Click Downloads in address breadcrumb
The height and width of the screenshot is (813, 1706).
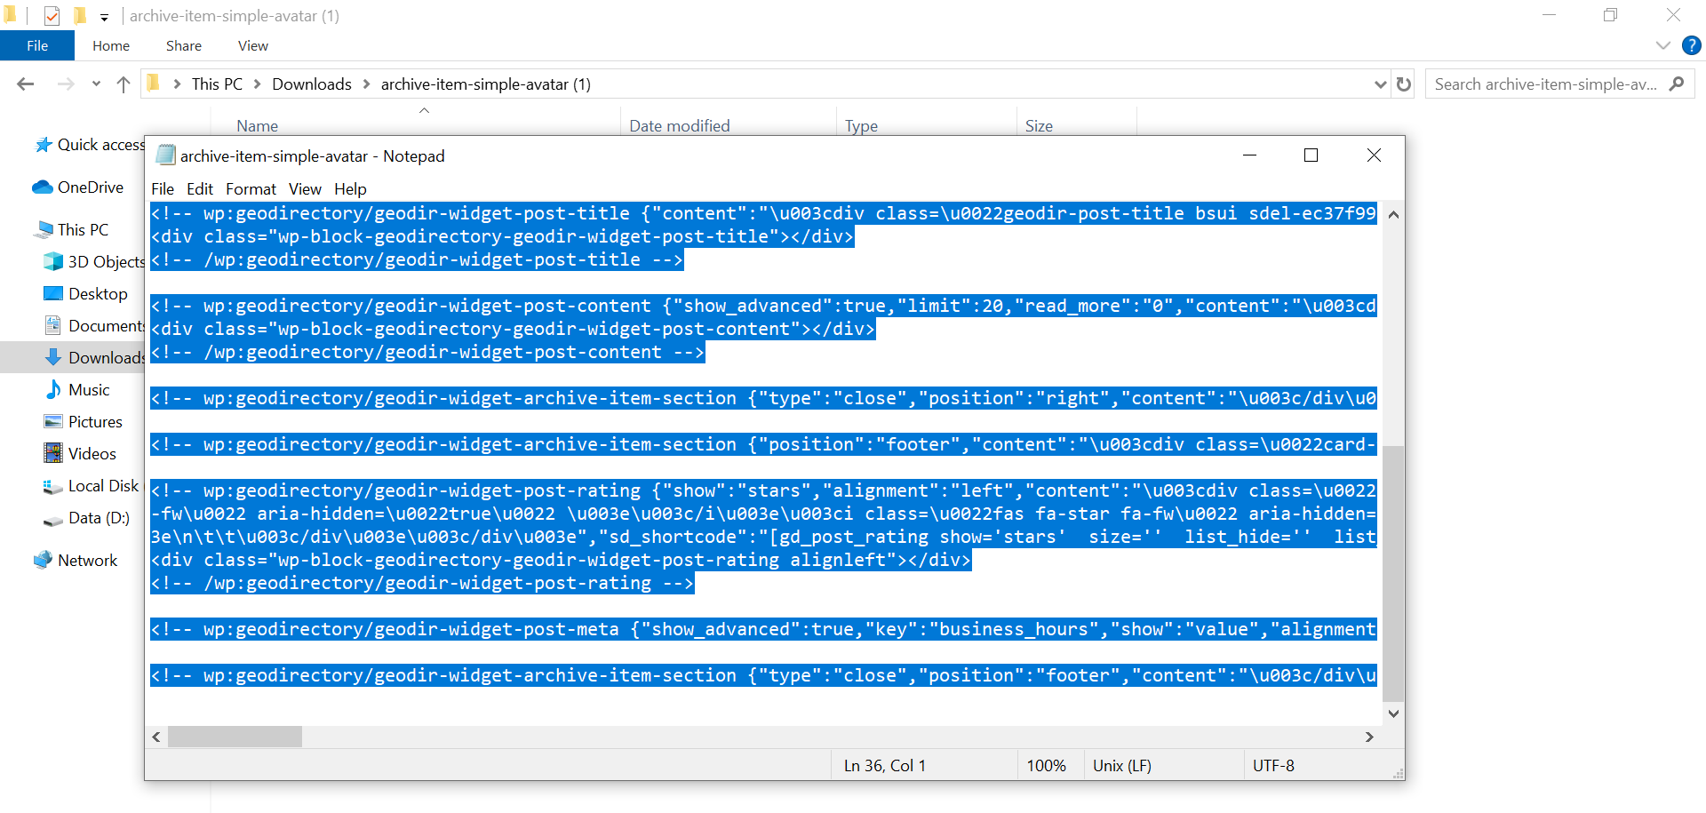point(312,84)
